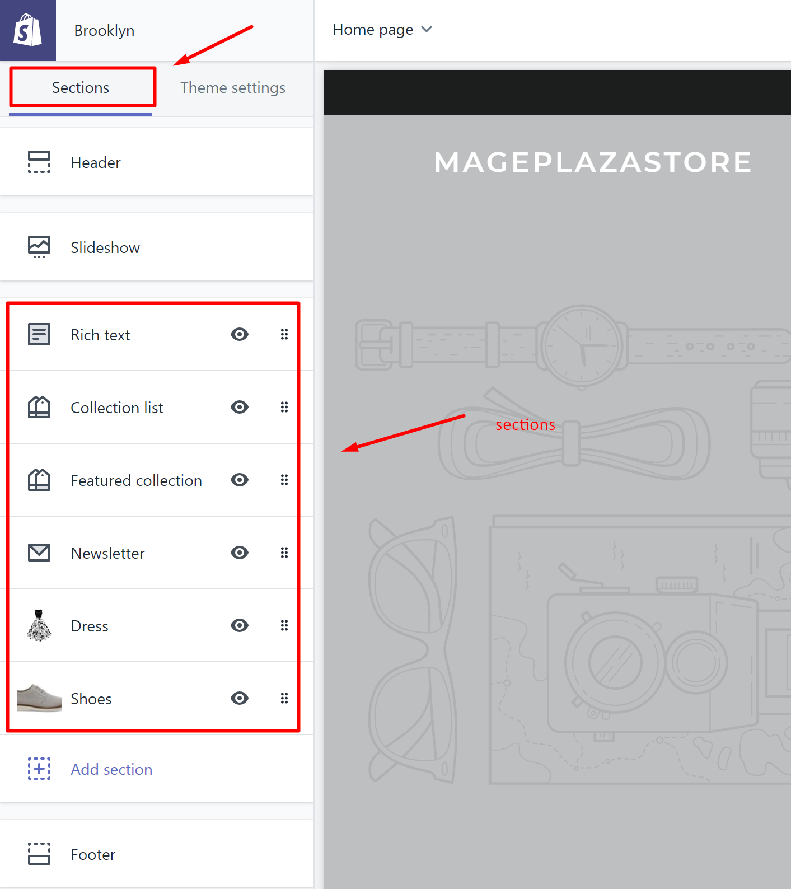Hide the Featured collection section
The image size is (791, 889).
240,480
